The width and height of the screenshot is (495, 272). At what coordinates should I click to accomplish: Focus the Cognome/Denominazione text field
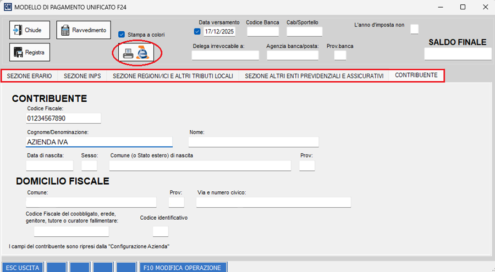tap(99, 142)
